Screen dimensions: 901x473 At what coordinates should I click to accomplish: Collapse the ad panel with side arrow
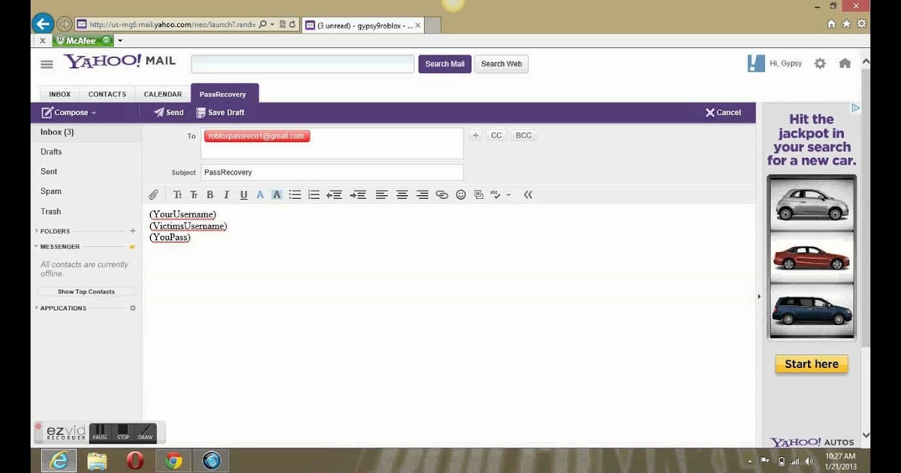[x=759, y=297]
